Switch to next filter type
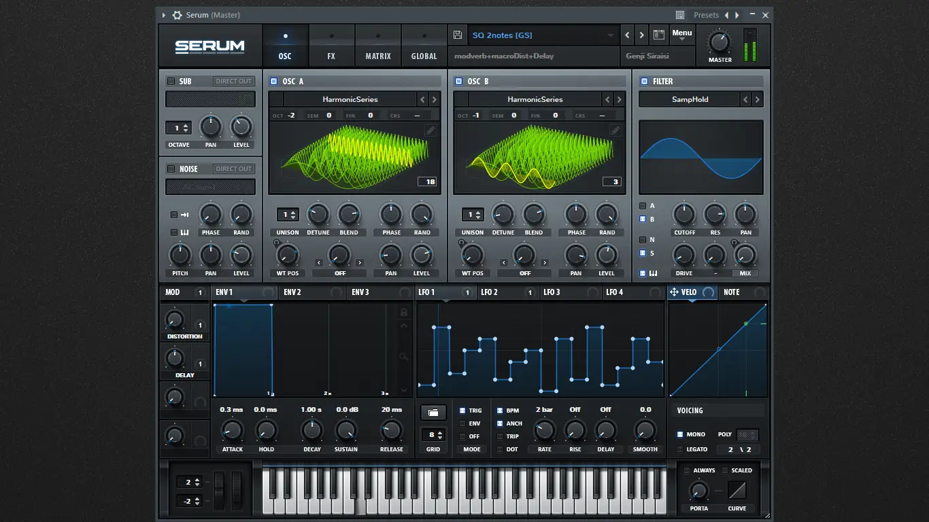 coord(757,99)
